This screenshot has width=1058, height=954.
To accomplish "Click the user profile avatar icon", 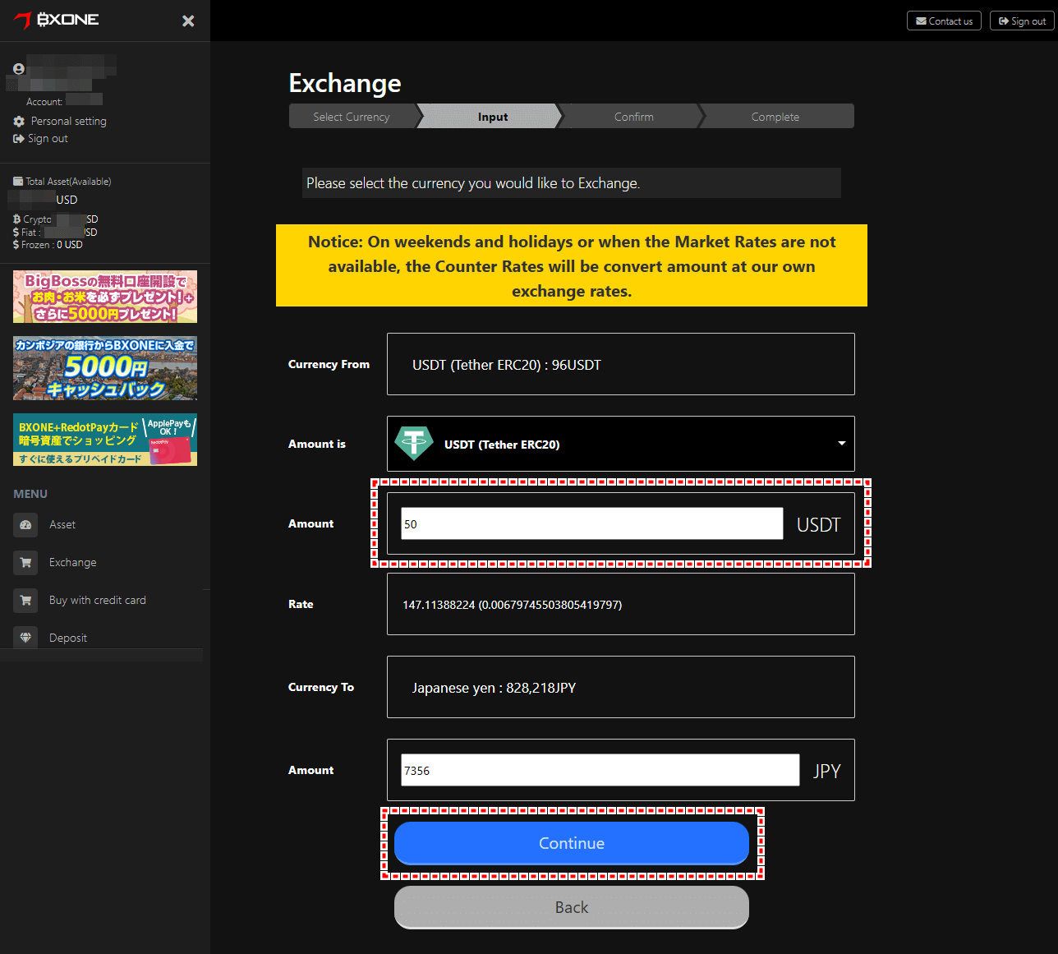I will tap(19, 69).
